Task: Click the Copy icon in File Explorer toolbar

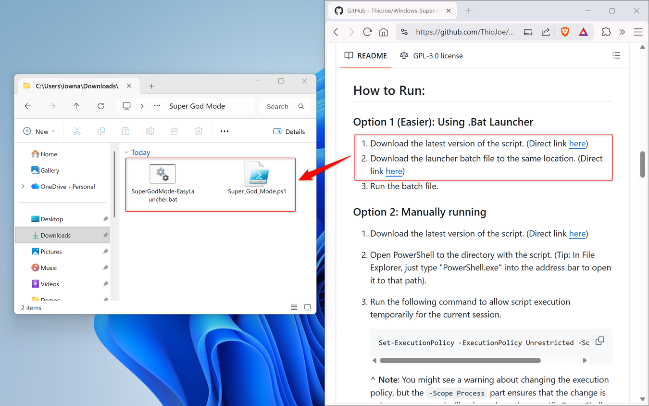Action: click(101, 131)
